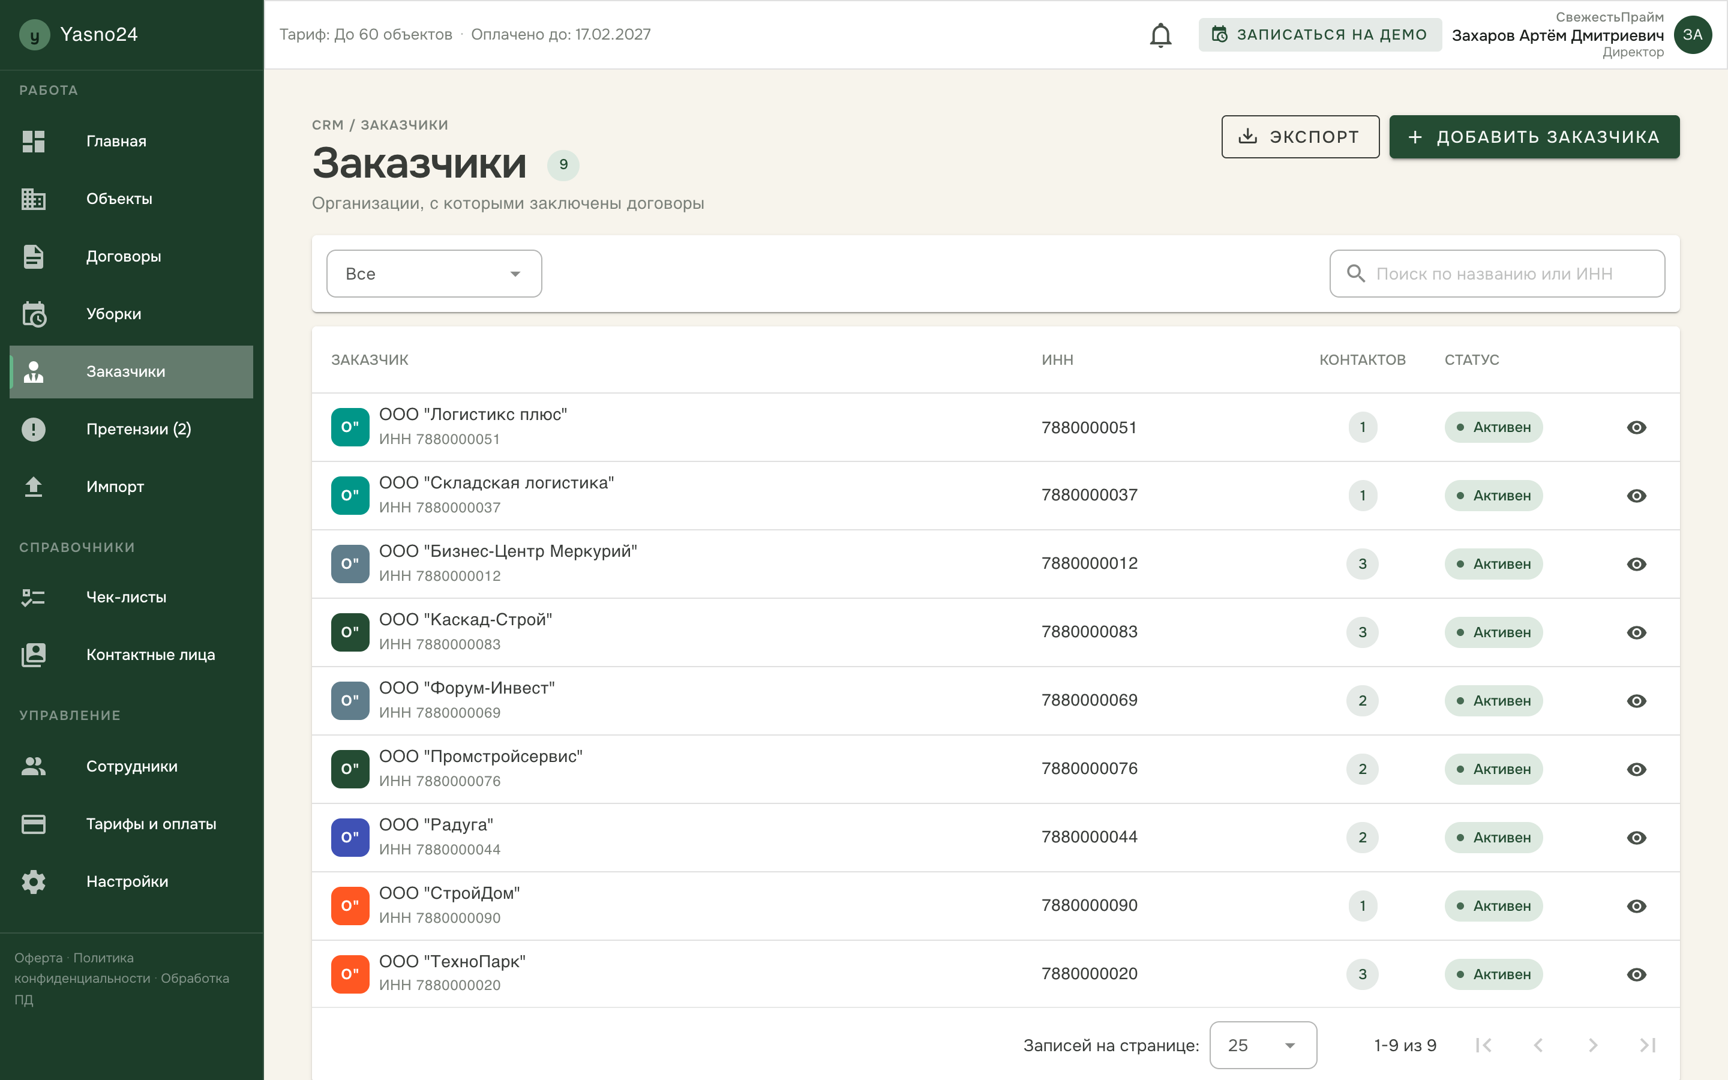Screen dimensions: 1728x1080
Task: Focus the search by name or ИНН field
Action: pyautogui.click(x=1496, y=274)
